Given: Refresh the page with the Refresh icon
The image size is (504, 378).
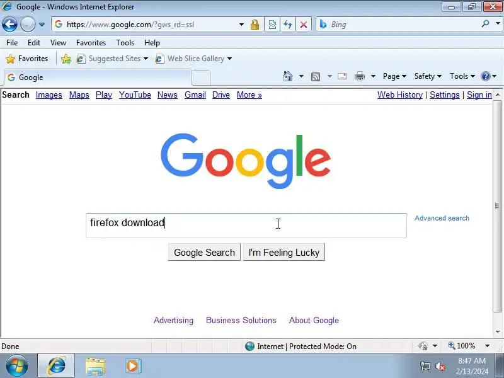Looking at the screenshot, I should (288, 25).
